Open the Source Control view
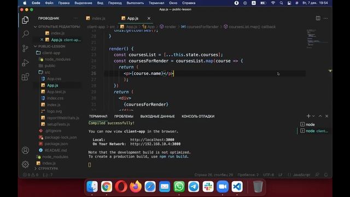 click(25, 48)
